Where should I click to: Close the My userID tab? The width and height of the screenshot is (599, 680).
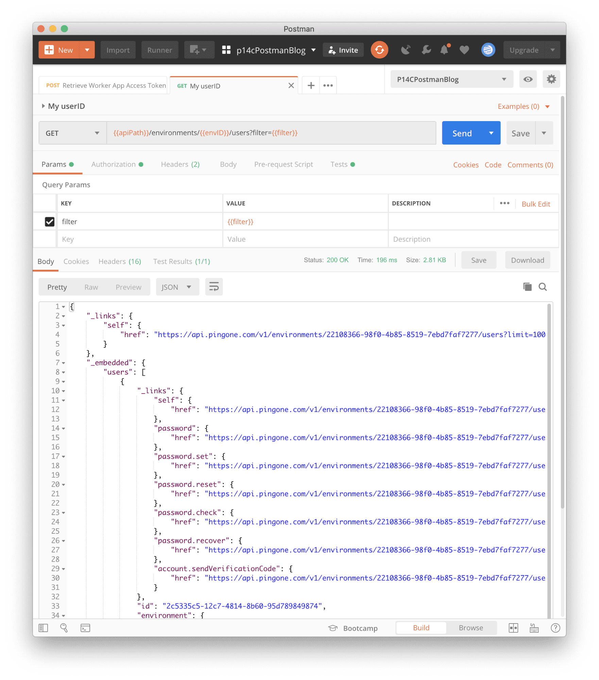(291, 85)
